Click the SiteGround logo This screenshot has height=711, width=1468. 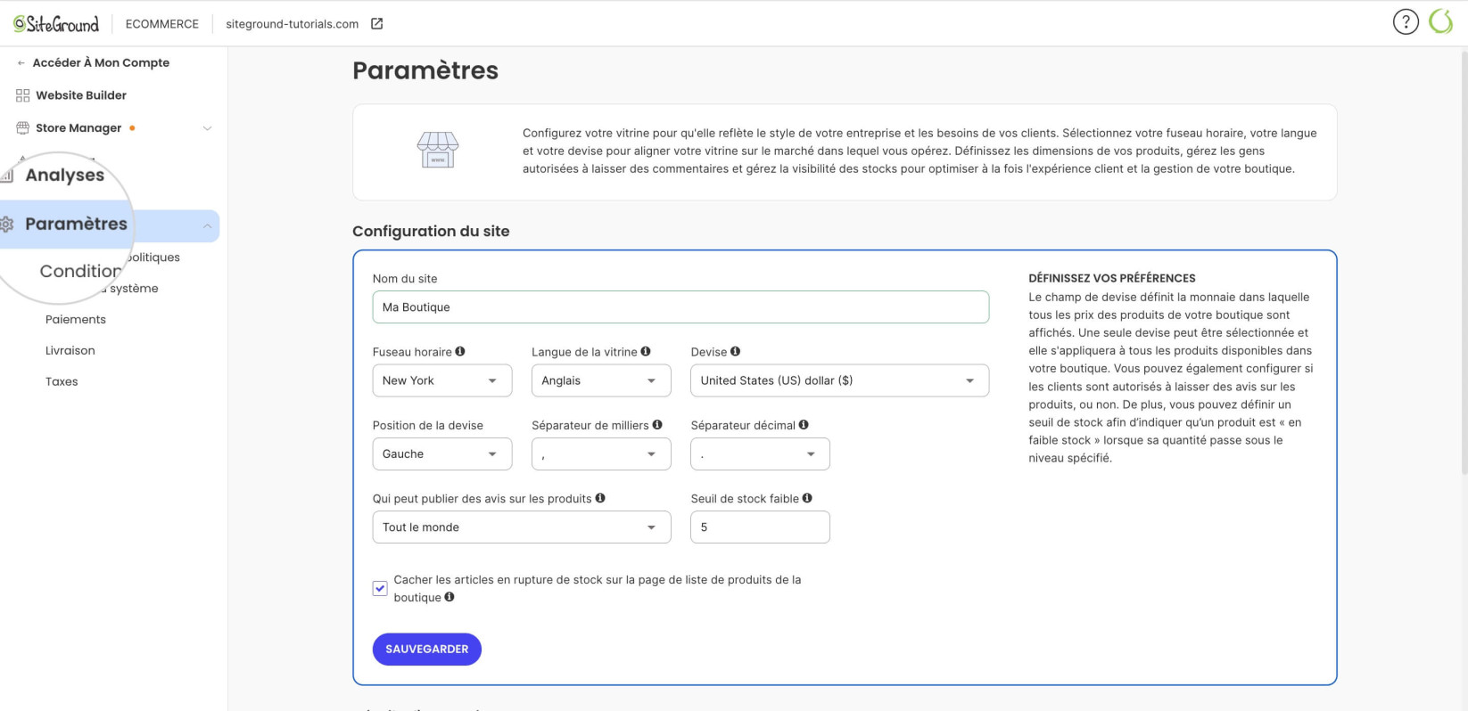pyautogui.click(x=56, y=24)
